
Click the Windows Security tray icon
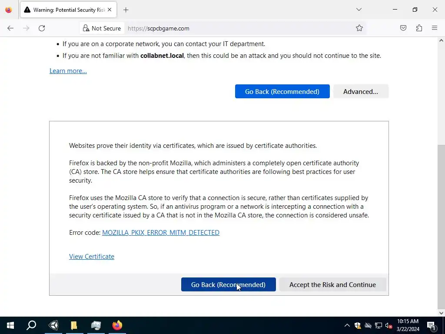358,325
